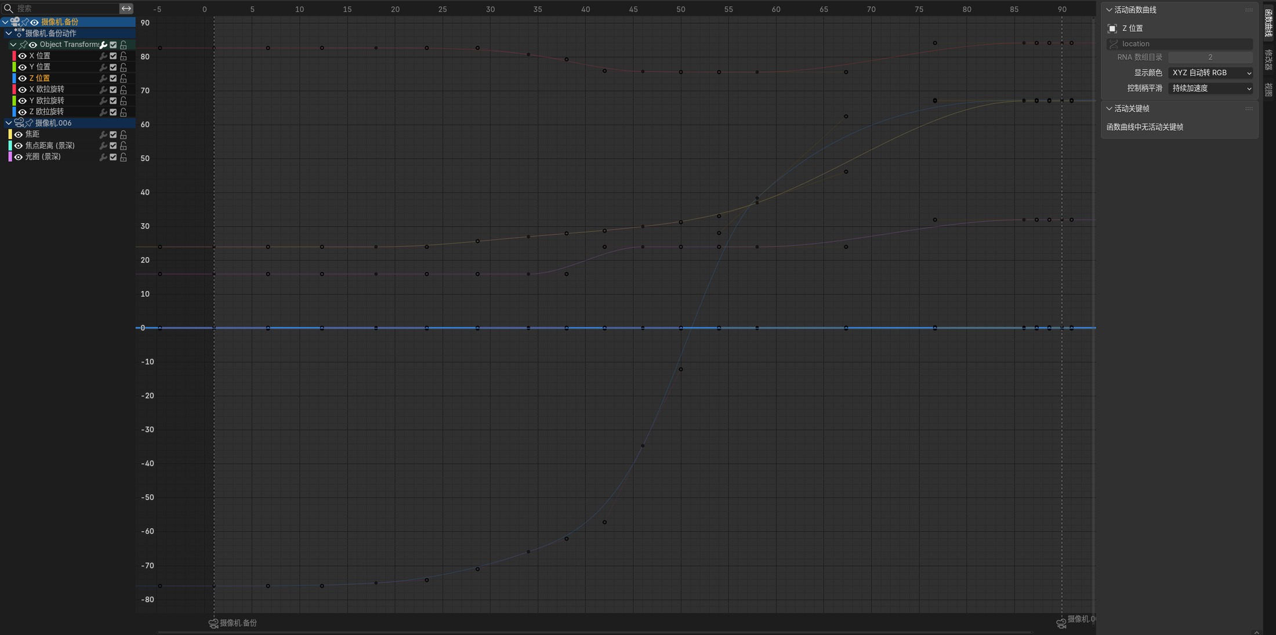Click the 搜索 channel search field
Image resolution: width=1276 pixels, height=635 pixels.
60,8
